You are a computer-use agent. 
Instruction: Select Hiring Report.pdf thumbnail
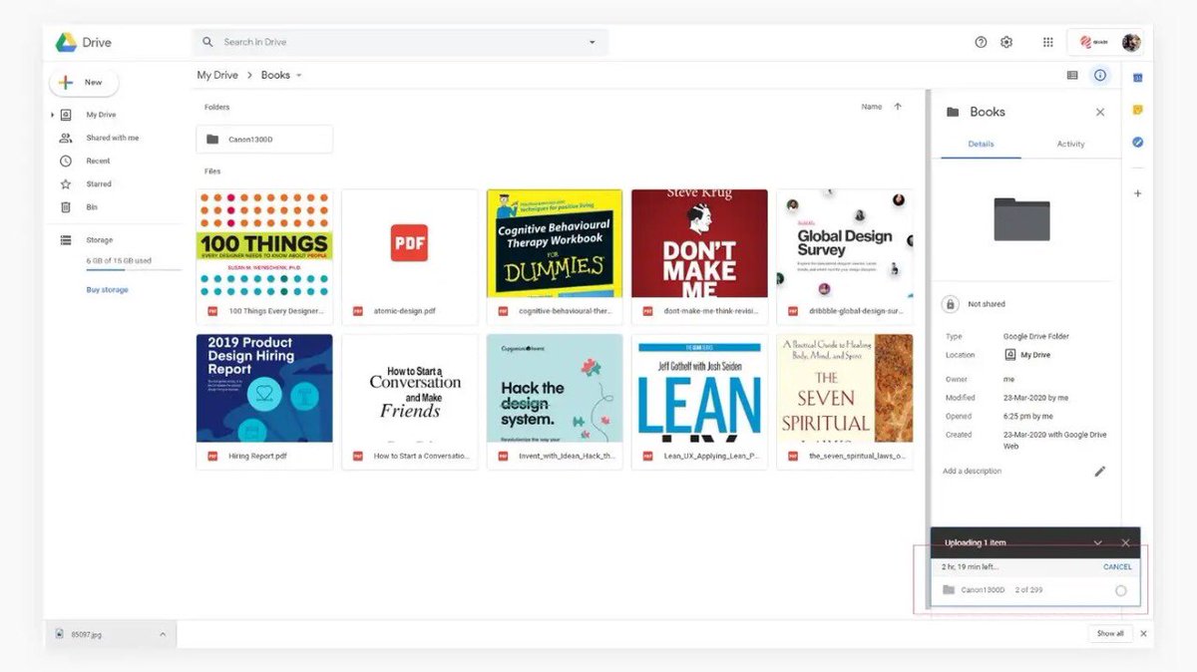click(264, 388)
